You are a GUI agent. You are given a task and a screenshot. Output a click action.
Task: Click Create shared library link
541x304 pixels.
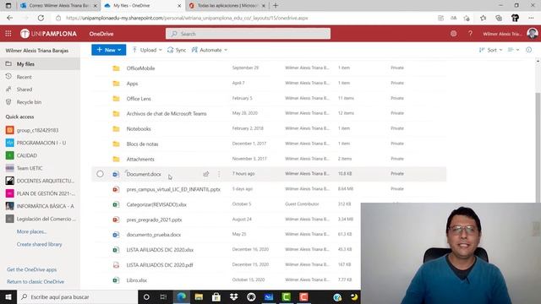tap(40, 244)
